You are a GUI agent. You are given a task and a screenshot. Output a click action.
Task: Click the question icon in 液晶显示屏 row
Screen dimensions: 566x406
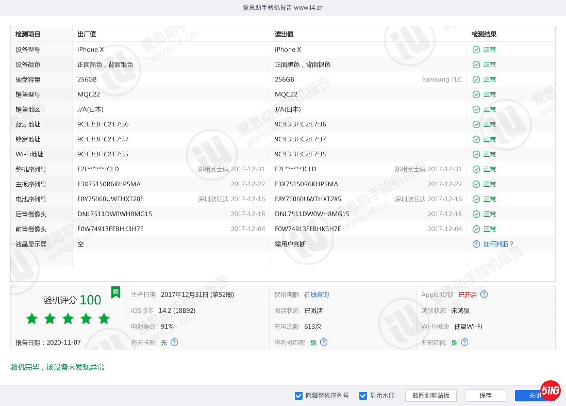[x=476, y=244]
